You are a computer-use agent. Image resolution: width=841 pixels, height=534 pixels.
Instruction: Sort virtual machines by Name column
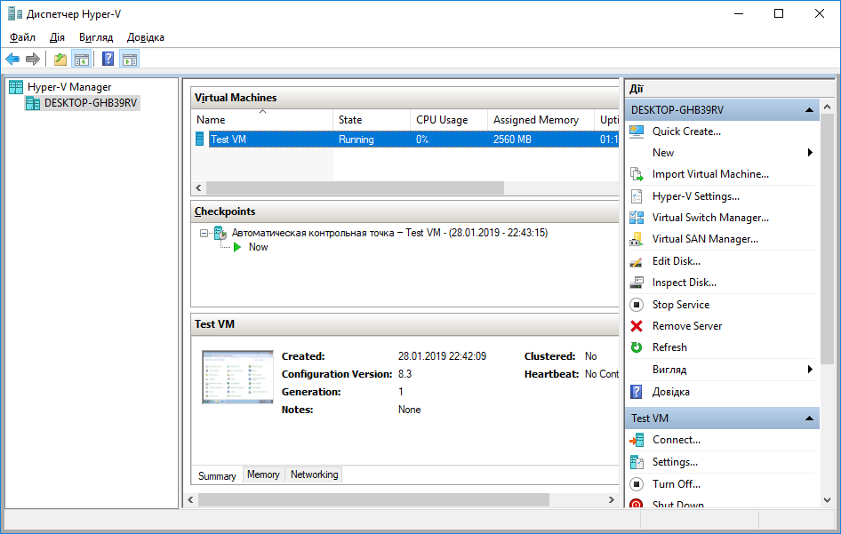pos(263,120)
